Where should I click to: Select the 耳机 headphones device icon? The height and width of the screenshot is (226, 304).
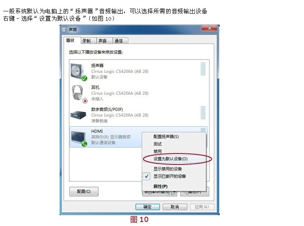click(x=77, y=93)
